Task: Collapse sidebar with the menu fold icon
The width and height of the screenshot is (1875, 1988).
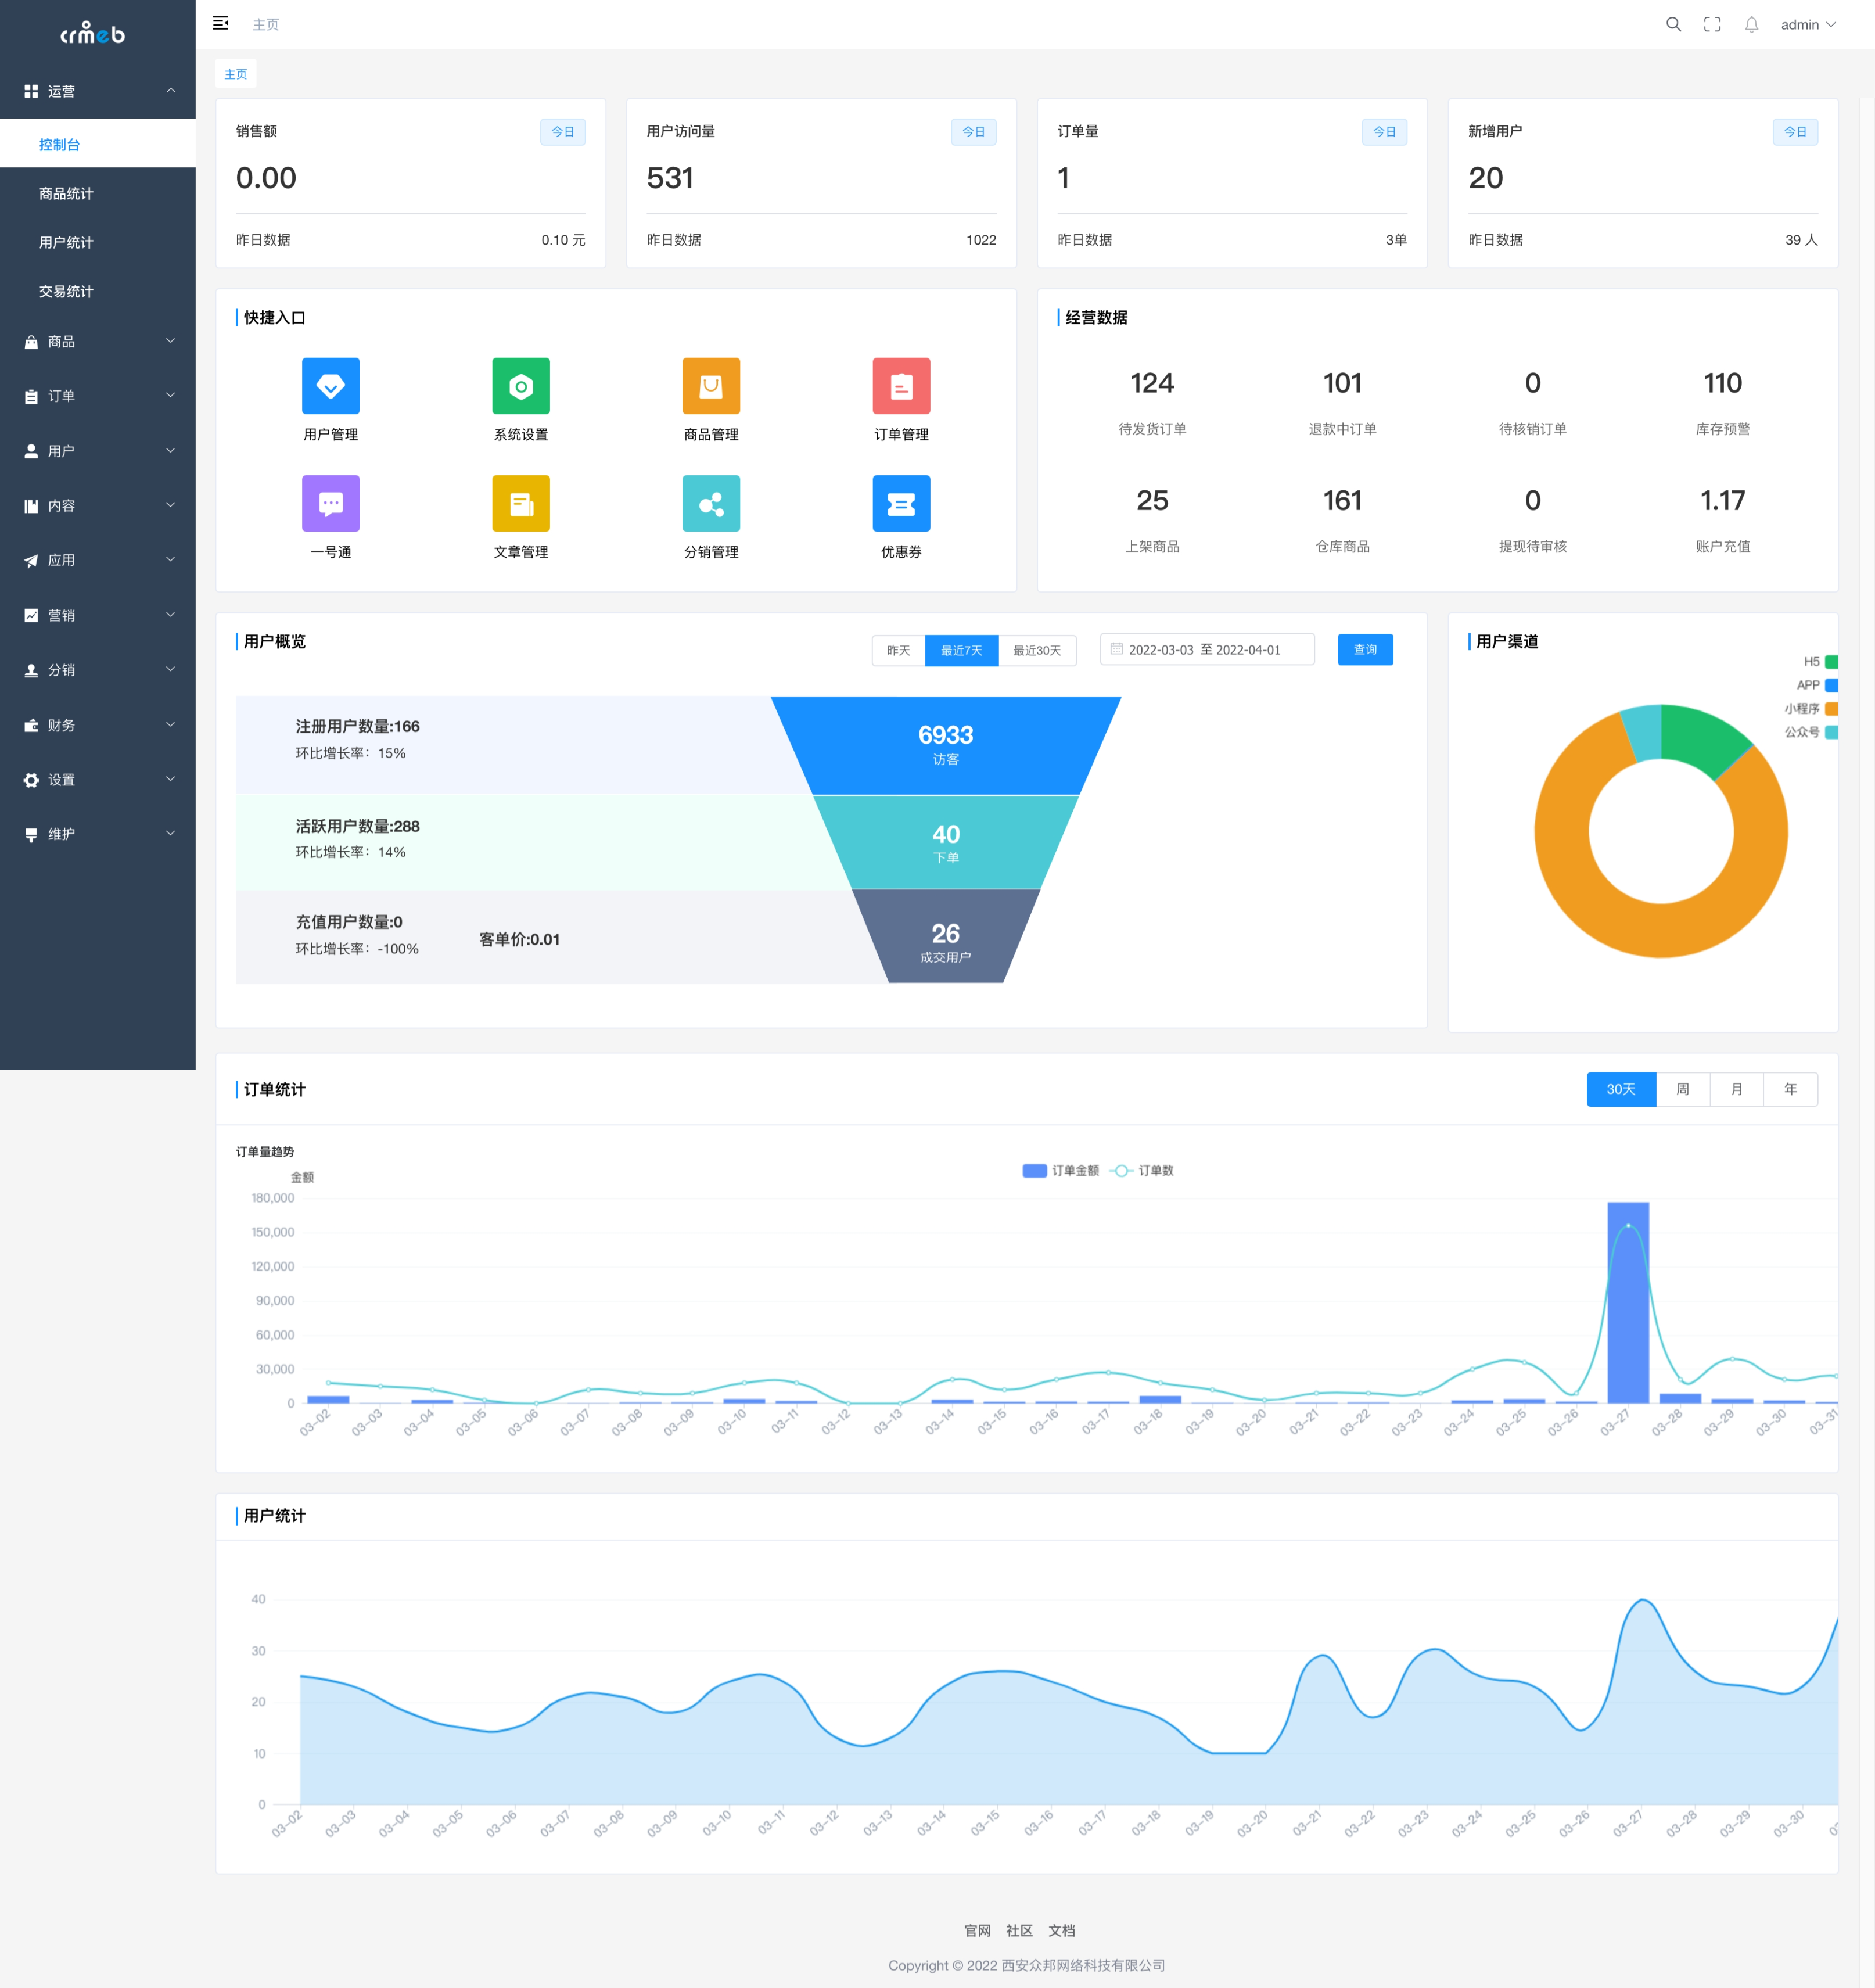Action: tap(221, 24)
